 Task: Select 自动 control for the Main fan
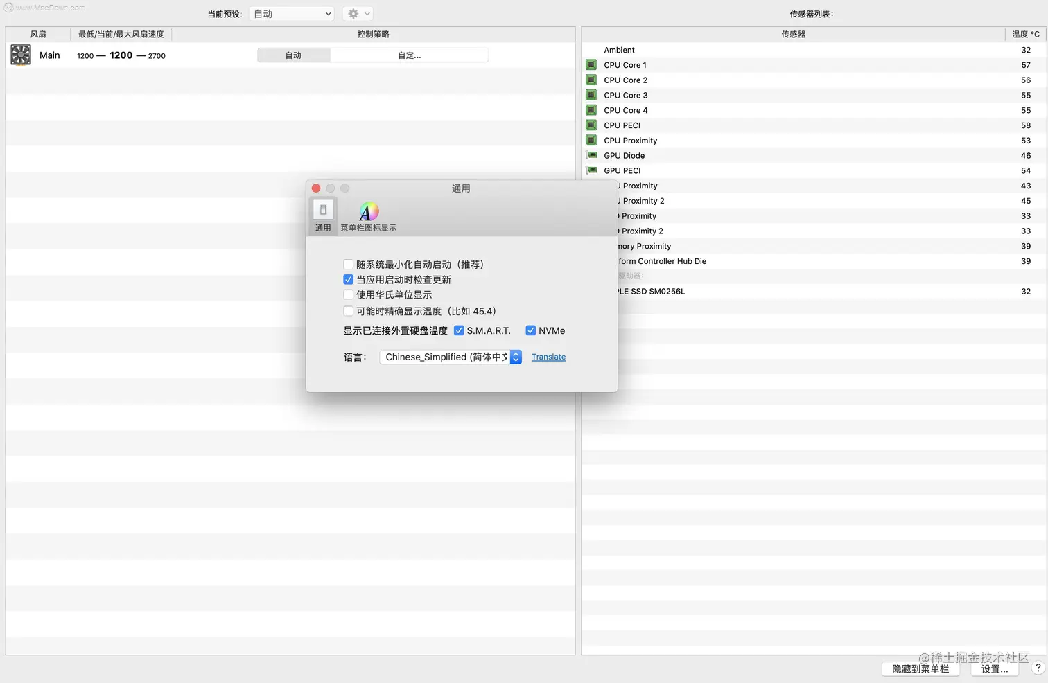[x=294, y=55]
